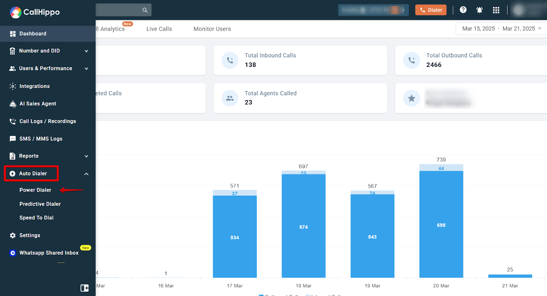
Task: Click the search magnifier icon
Action: [x=145, y=10]
